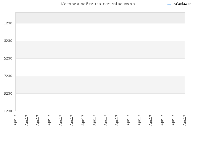Click the horizontal gridline at 7230
Viewport: 197px width, 148px height.
point(100,76)
